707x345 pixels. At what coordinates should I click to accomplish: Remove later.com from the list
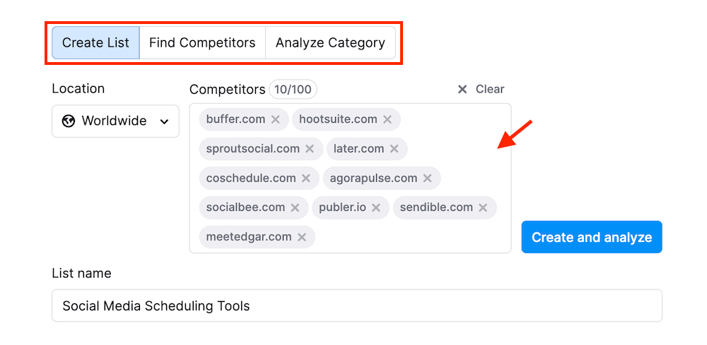[395, 149]
